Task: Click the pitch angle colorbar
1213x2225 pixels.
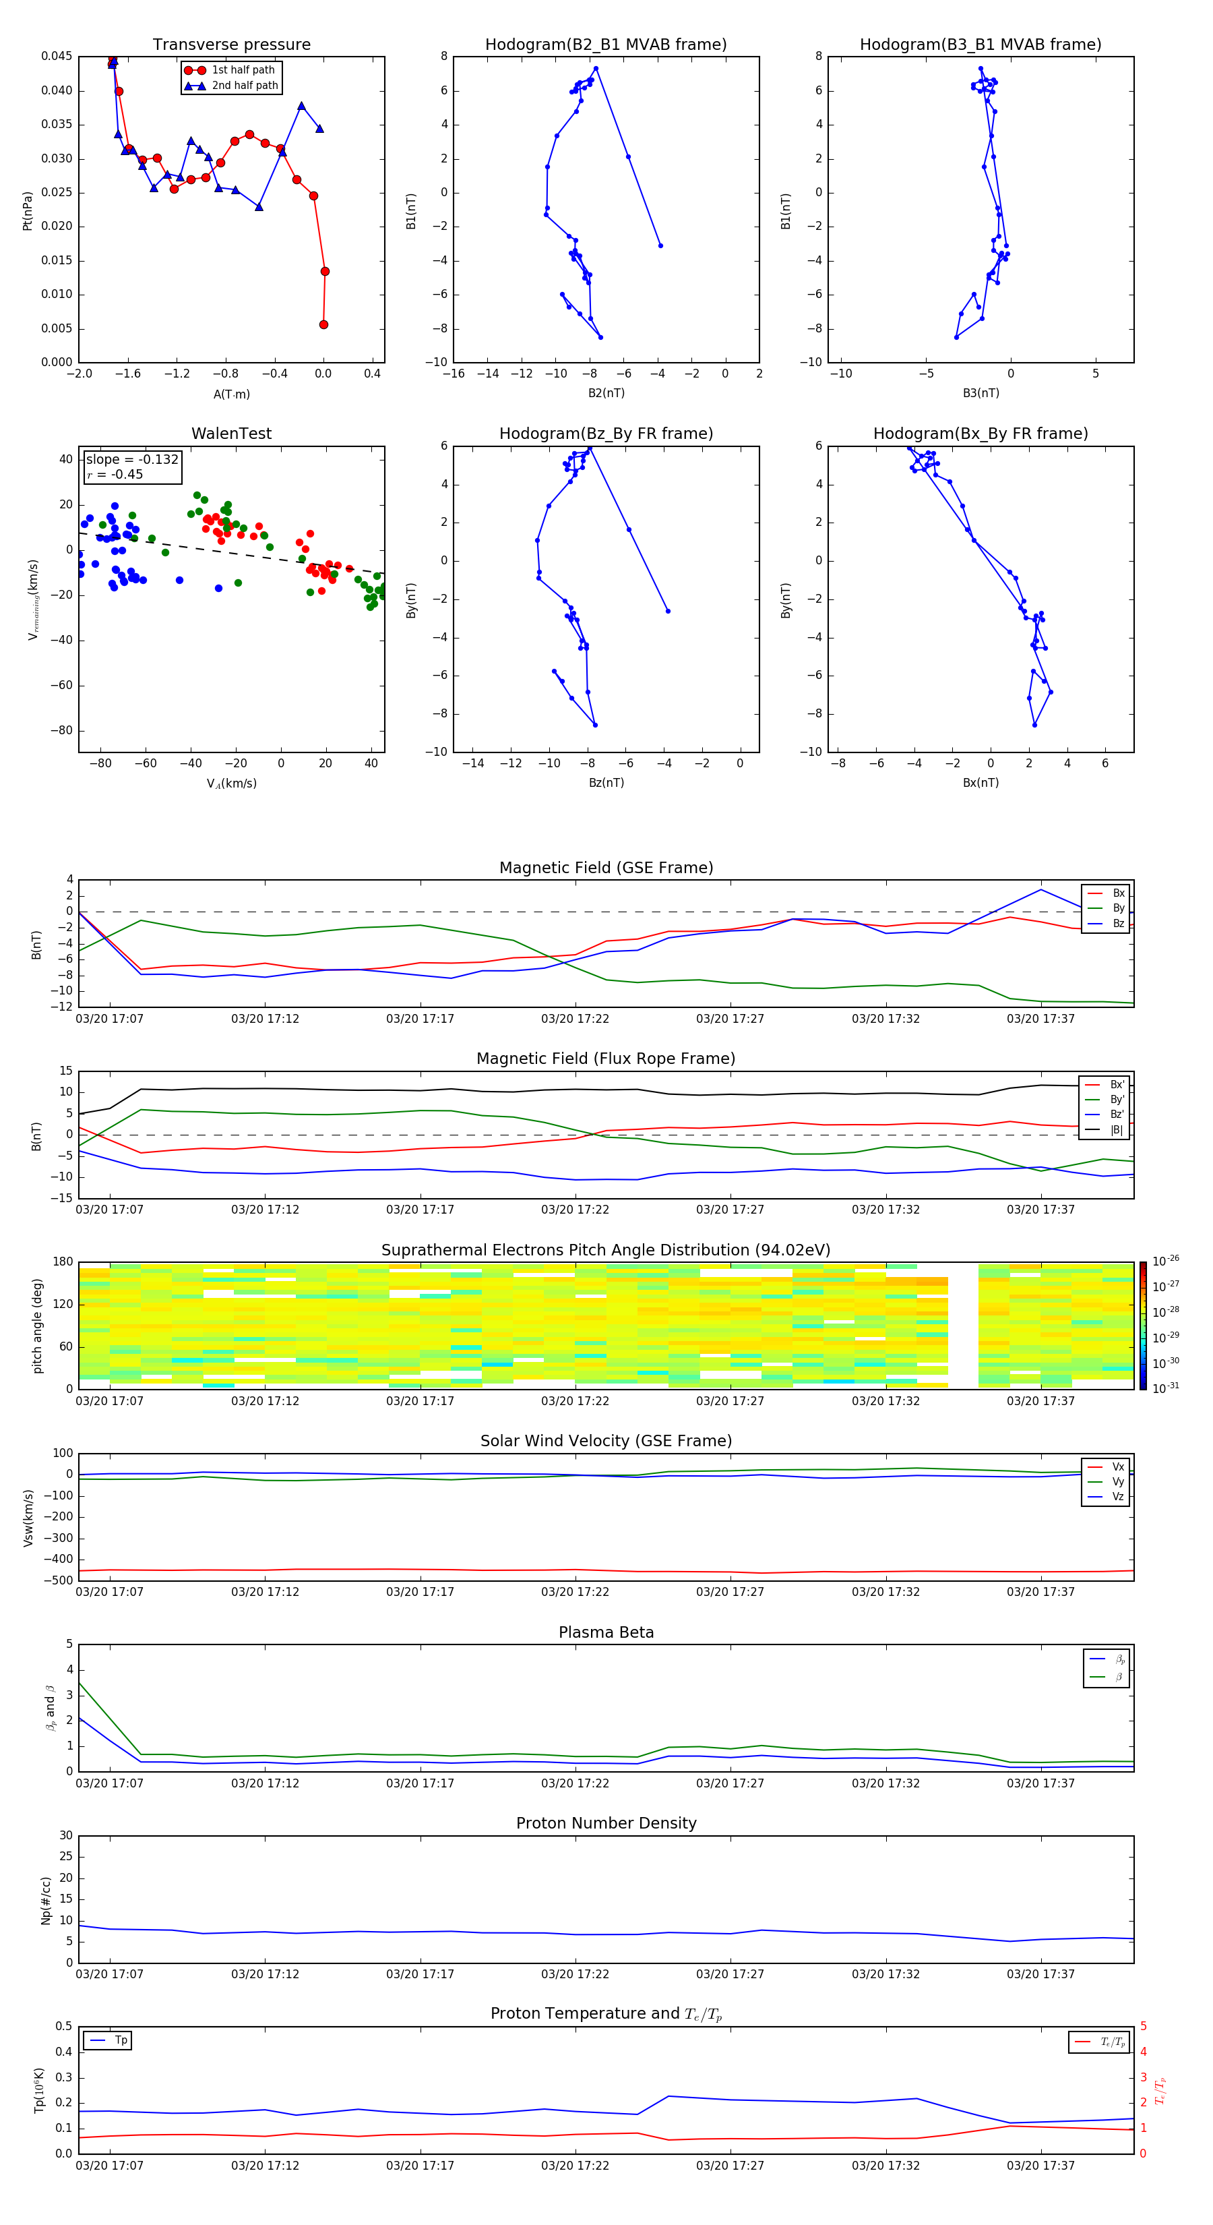Action: [x=1142, y=1326]
